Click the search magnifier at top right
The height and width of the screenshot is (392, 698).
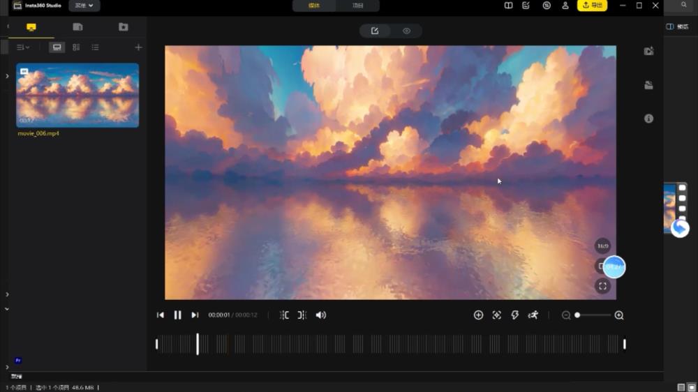(684, 5)
